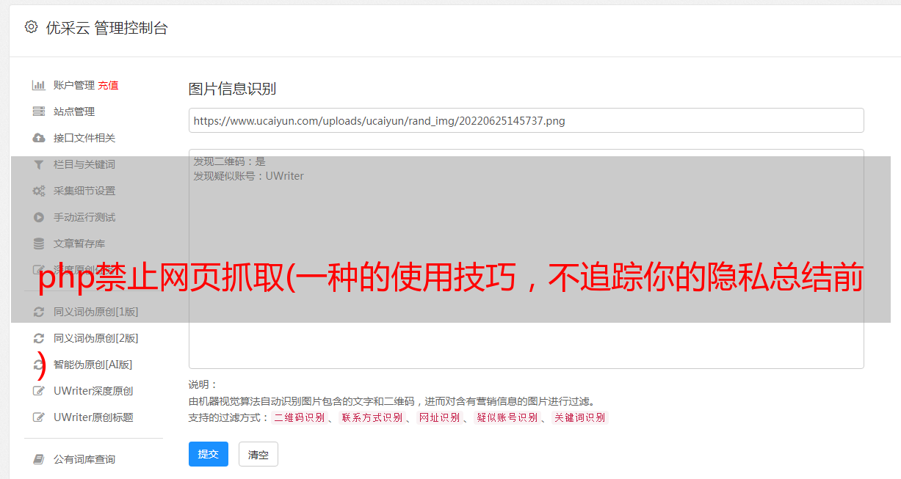901x479 pixels.
Task: Click the cloud upload icon for 接口文件相关
Action: [x=39, y=138]
